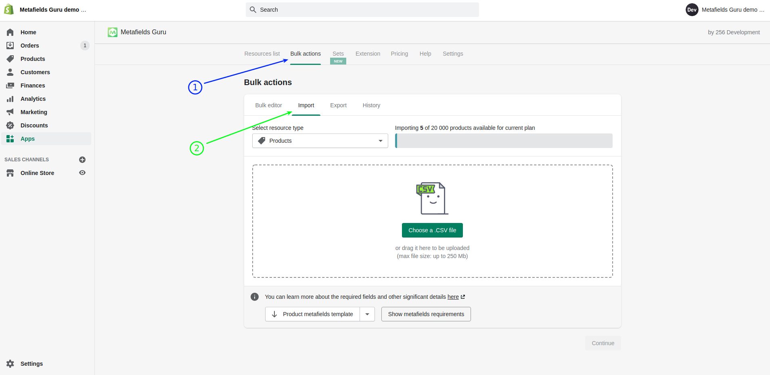
Task: Switch to the Export tab
Action: pos(338,105)
